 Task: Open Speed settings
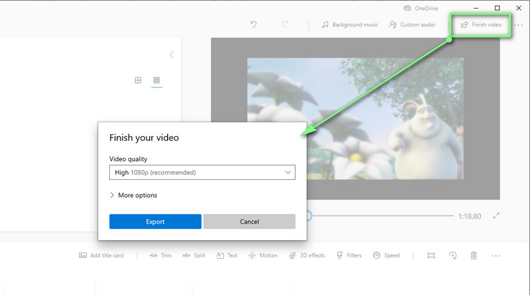[386, 255]
